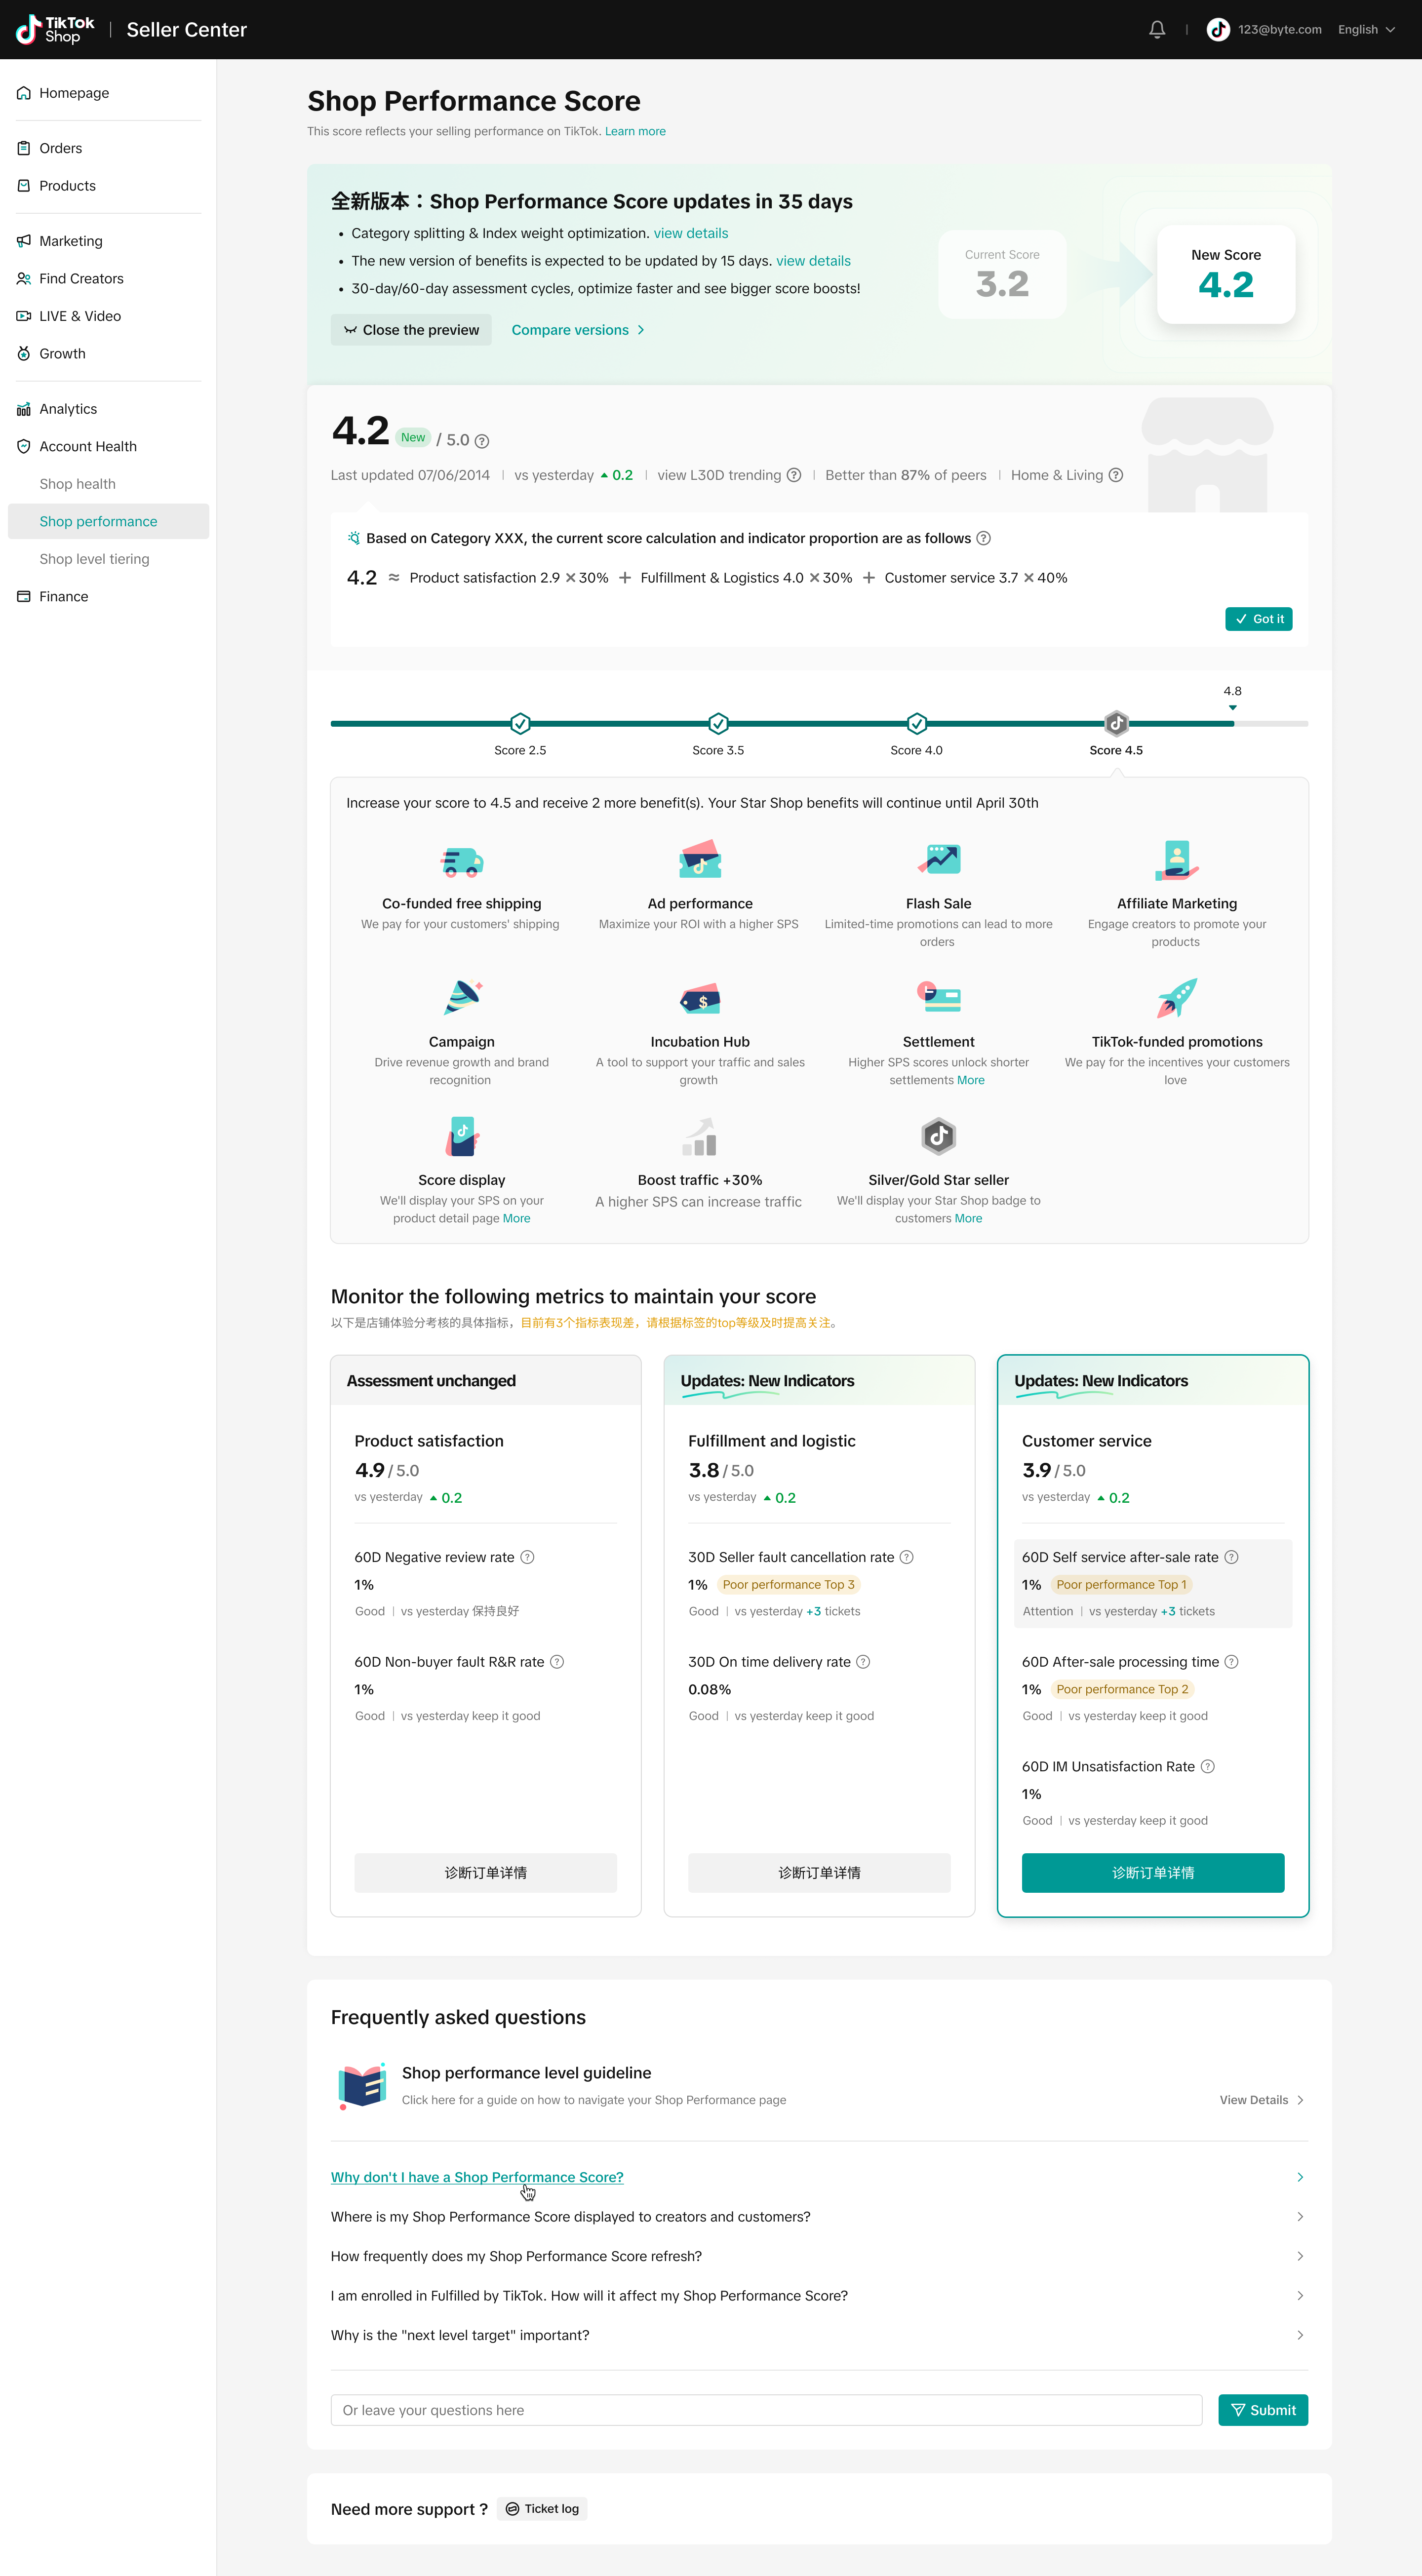Click the TikTok Shop logo
Screen dimensions: 1422x2576
[55, 30]
